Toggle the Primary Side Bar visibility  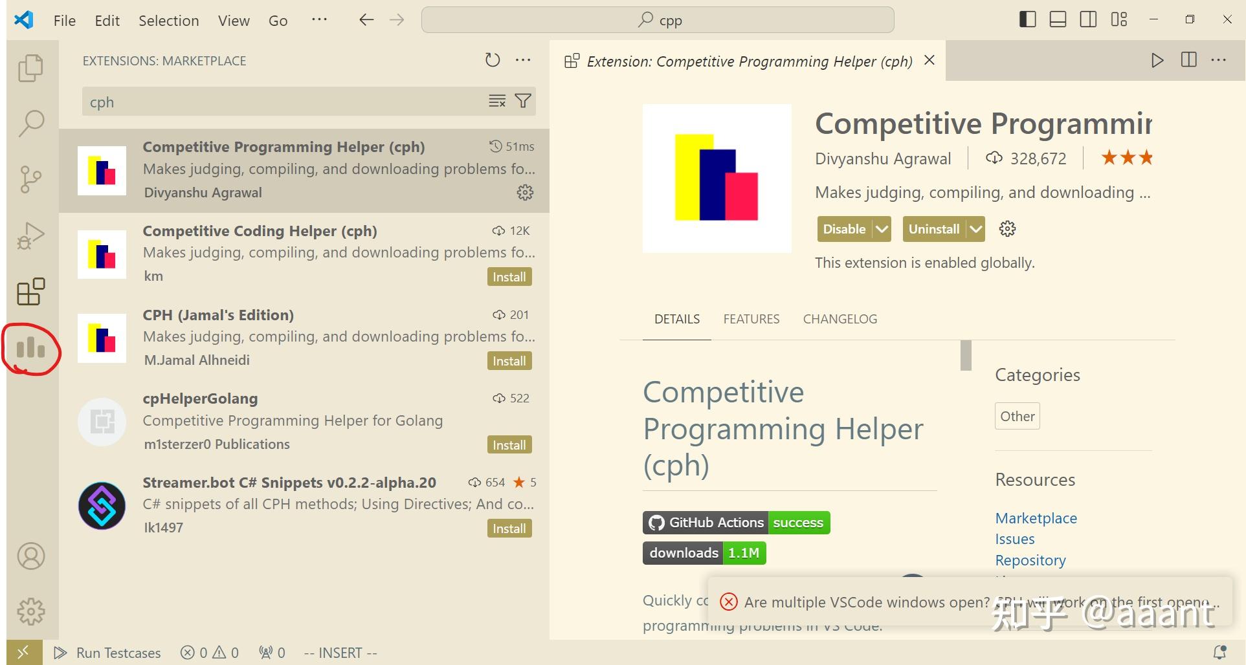tap(1027, 19)
